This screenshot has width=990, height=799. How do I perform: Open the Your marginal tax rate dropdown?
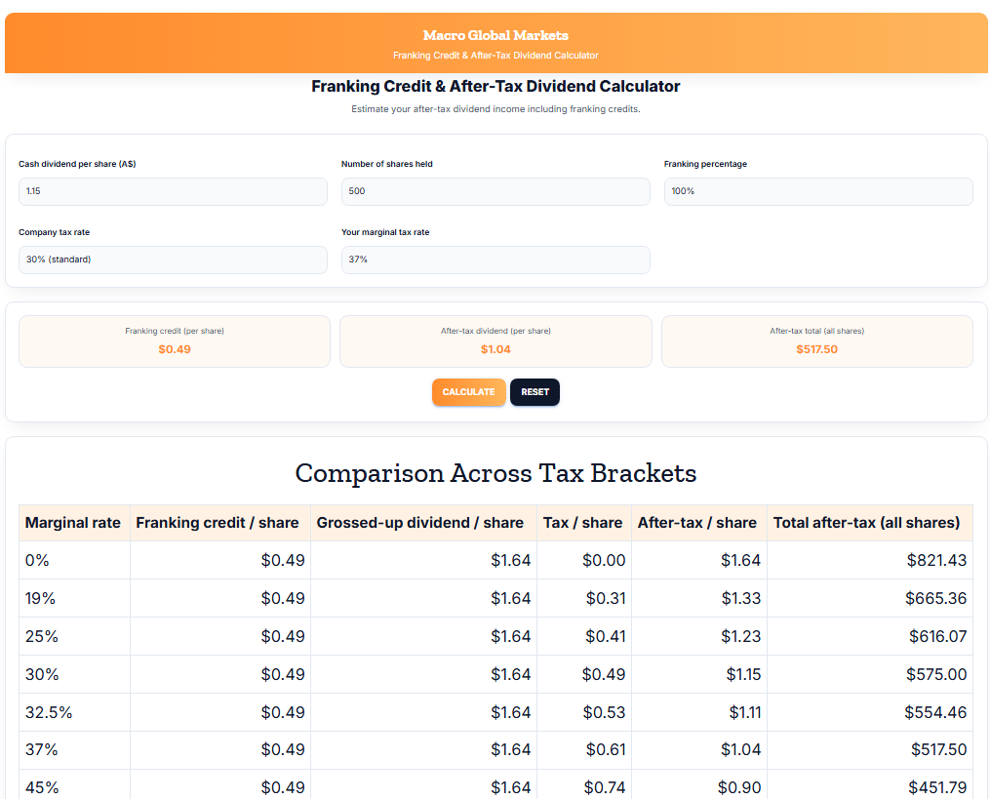tap(495, 260)
